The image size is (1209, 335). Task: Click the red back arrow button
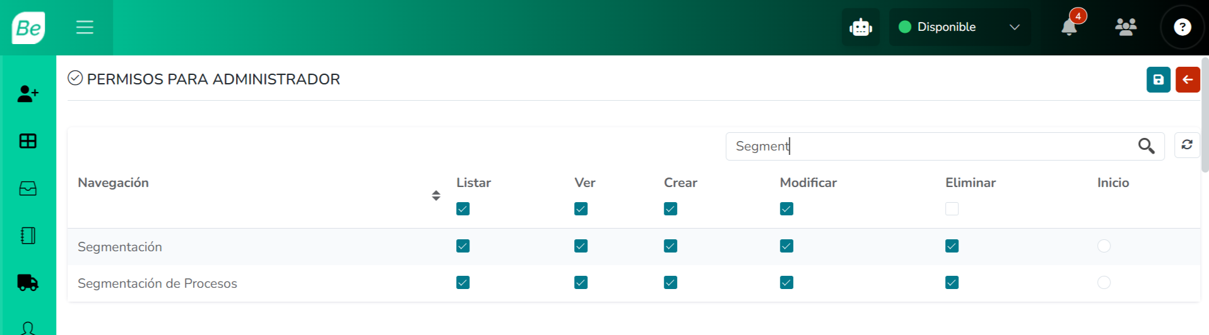[x=1188, y=79]
